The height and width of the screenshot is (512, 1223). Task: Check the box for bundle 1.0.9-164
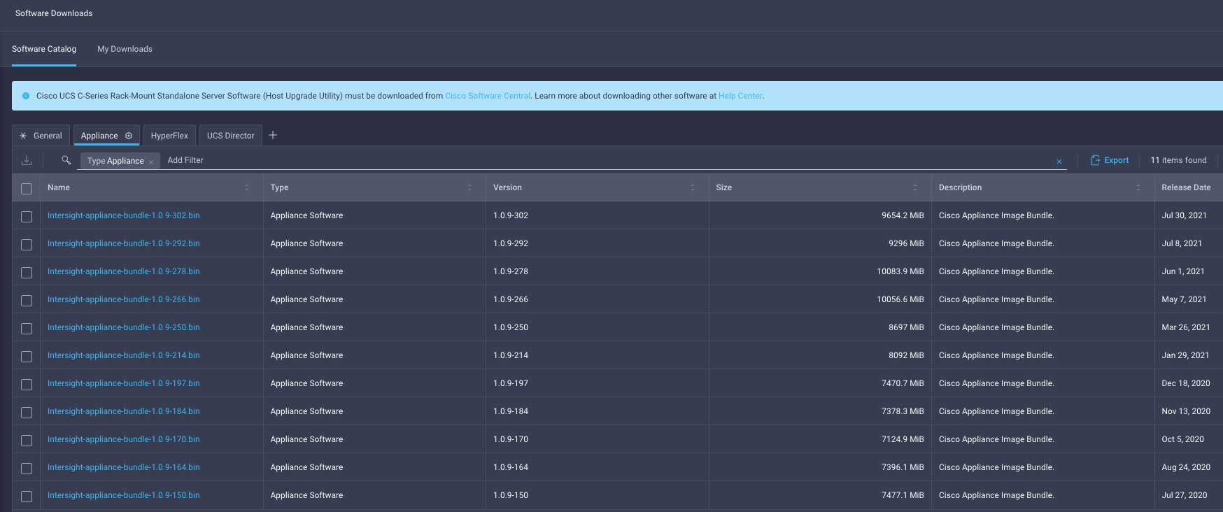[x=27, y=468]
